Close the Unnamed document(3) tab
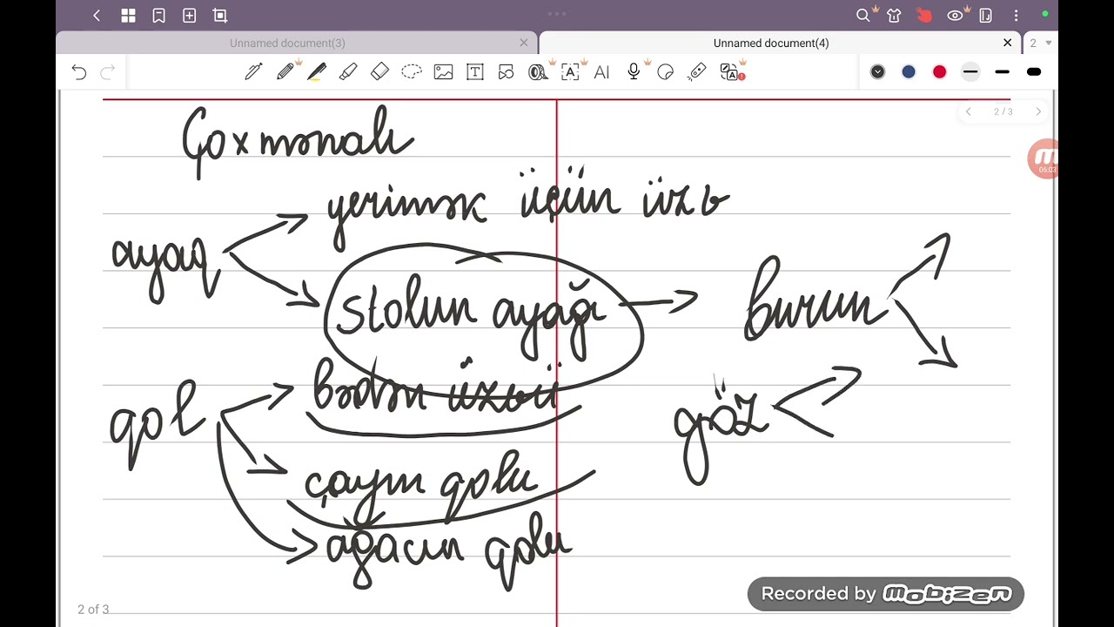The width and height of the screenshot is (1114, 627). (523, 43)
